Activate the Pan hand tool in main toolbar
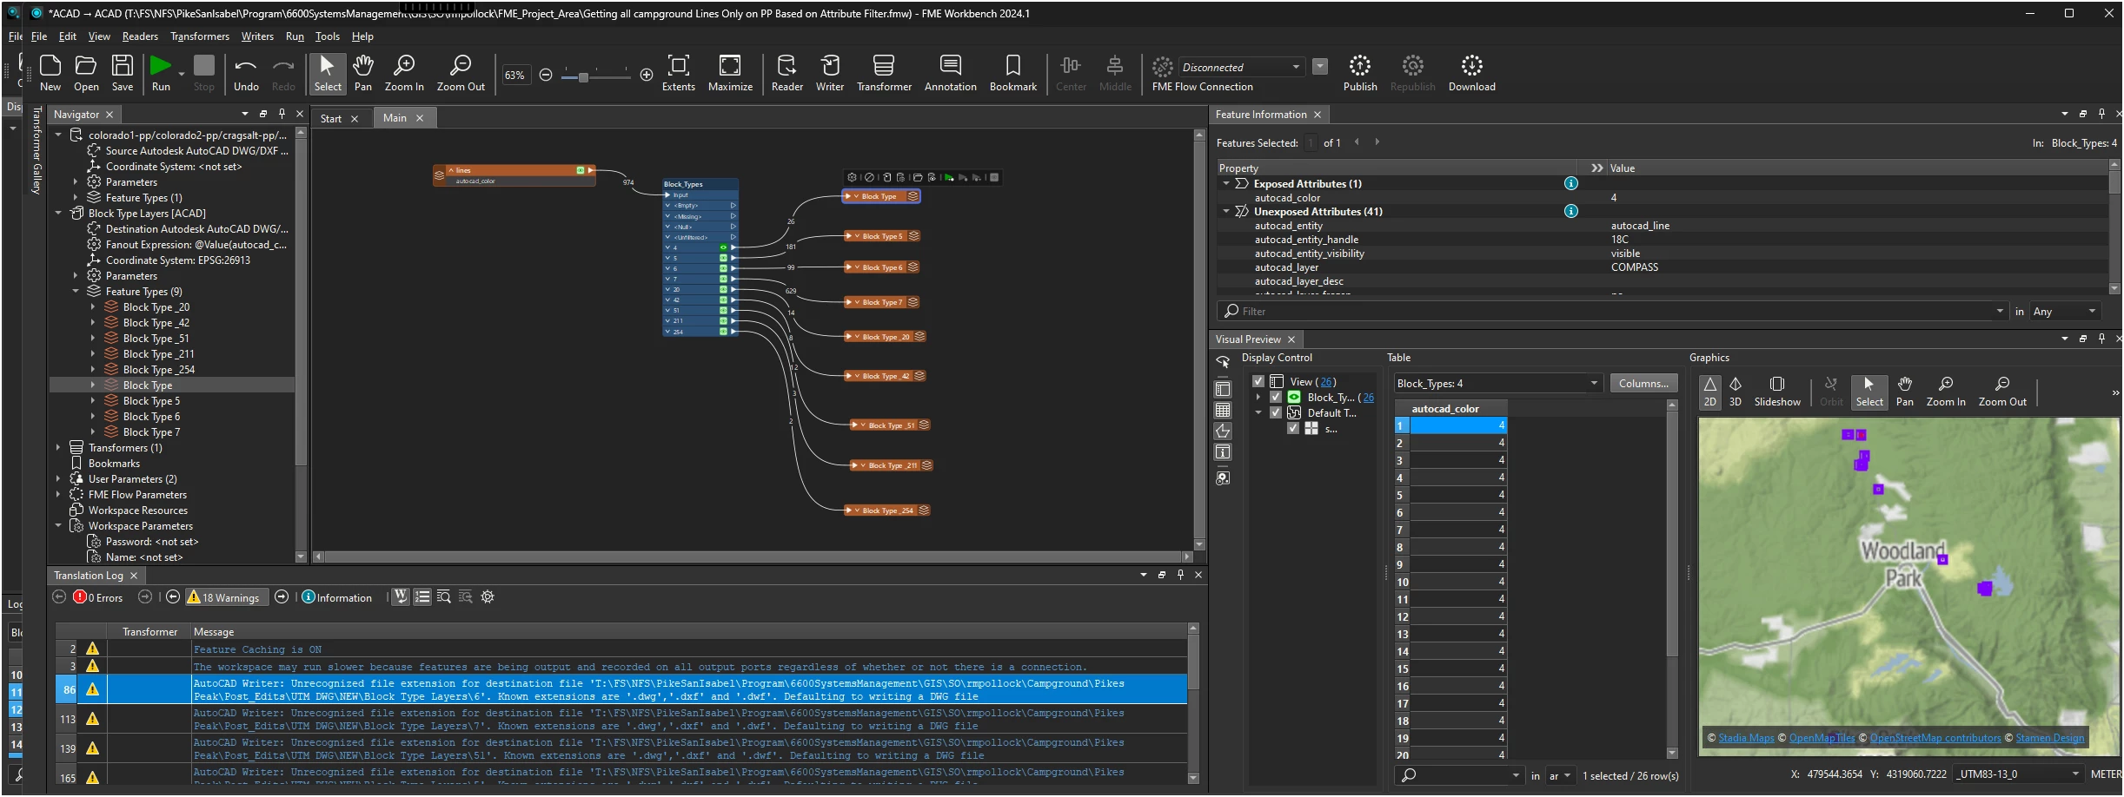The width and height of the screenshot is (2124, 797). pyautogui.click(x=363, y=73)
